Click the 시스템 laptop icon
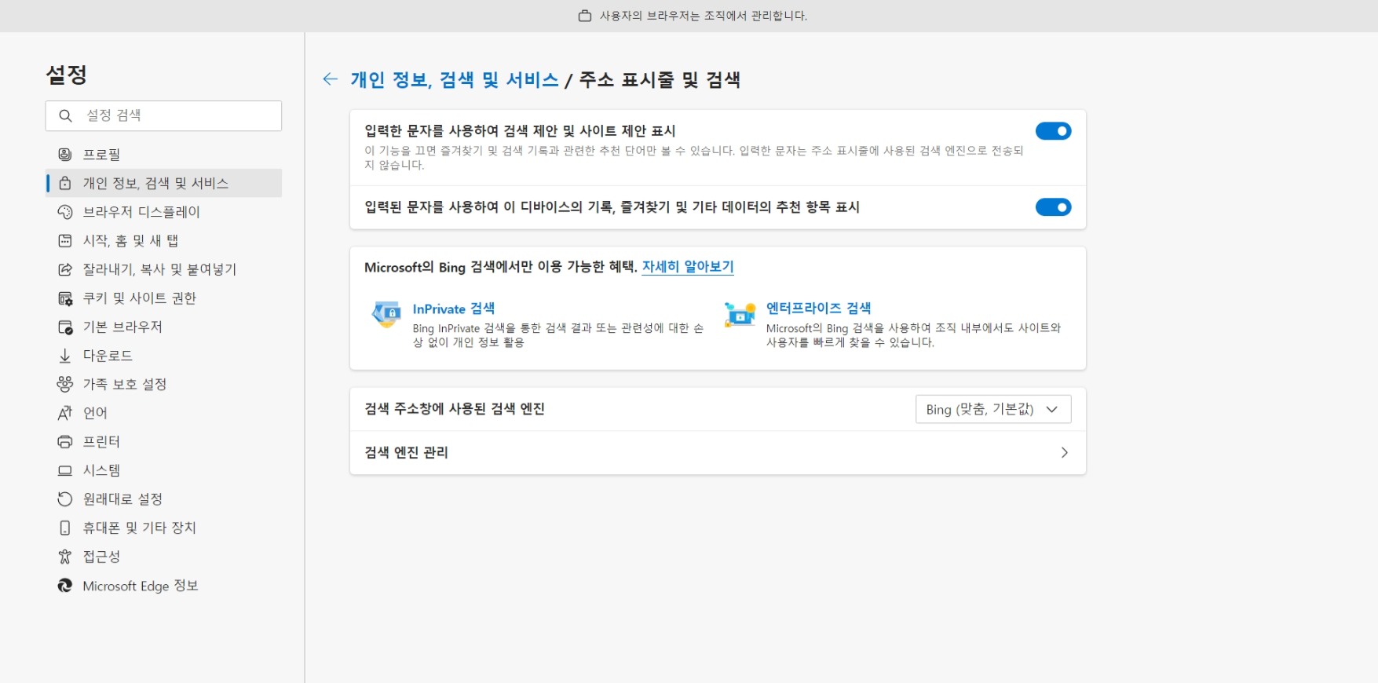 [65, 470]
